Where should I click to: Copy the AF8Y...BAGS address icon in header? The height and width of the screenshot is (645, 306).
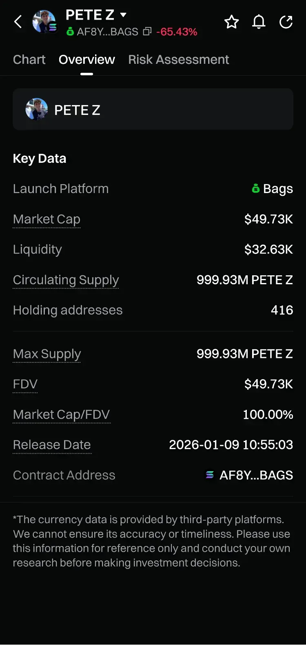coord(147,31)
